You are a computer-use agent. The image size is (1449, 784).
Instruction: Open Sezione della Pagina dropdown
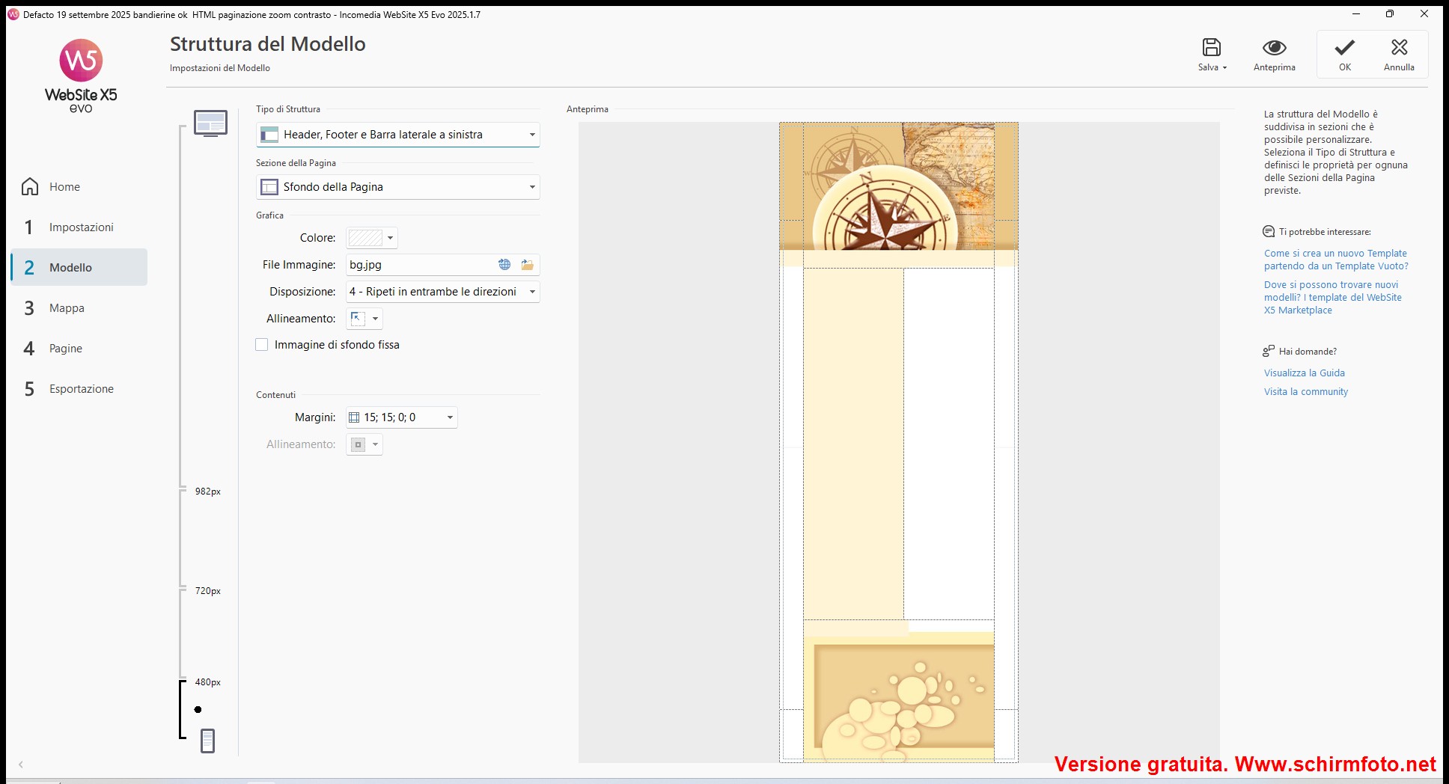point(397,187)
